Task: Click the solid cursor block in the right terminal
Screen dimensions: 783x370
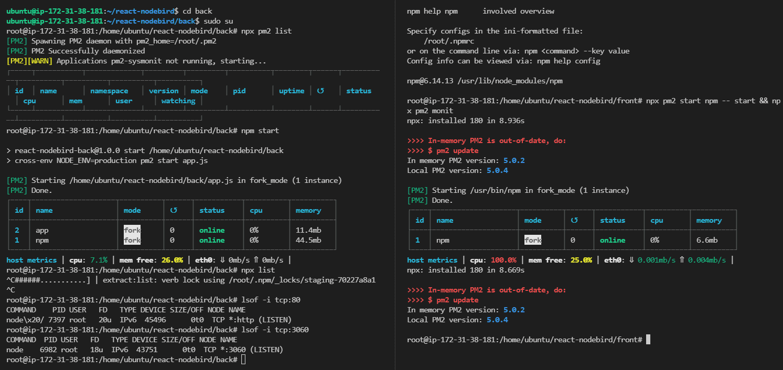Action: (648, 340)
